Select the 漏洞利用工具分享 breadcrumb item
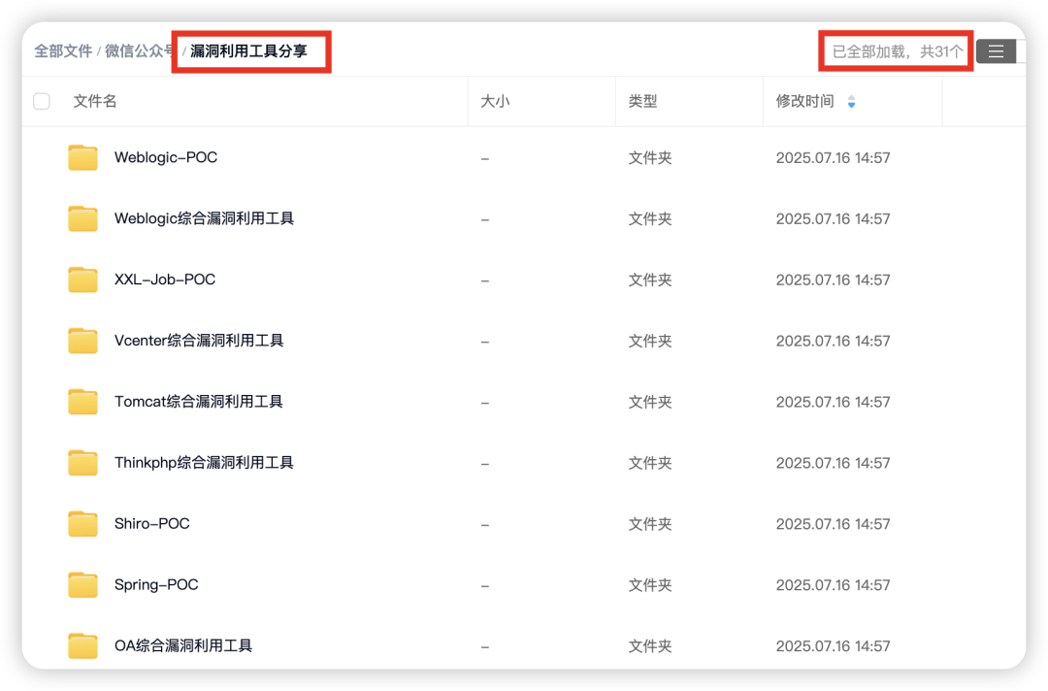 tap(248, 50)
